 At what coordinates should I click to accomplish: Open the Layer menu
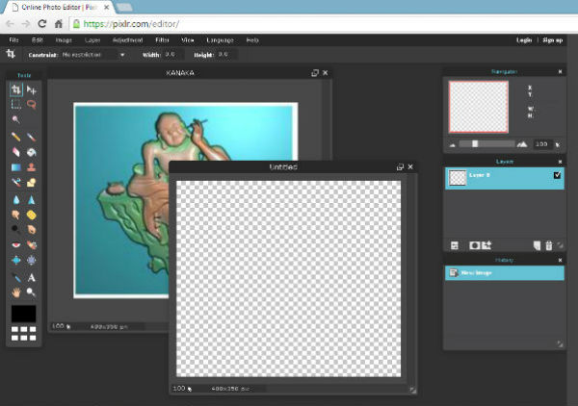92,40
